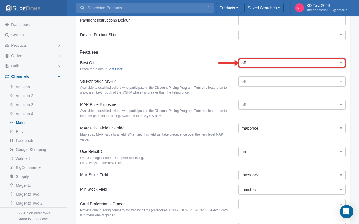
Task: Open the Default Product Skip dropdown
Action: (292, 35)
